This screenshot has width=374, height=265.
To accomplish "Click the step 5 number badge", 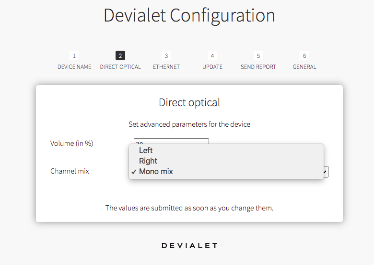I will pyautogui.click(x=258, y=56).
